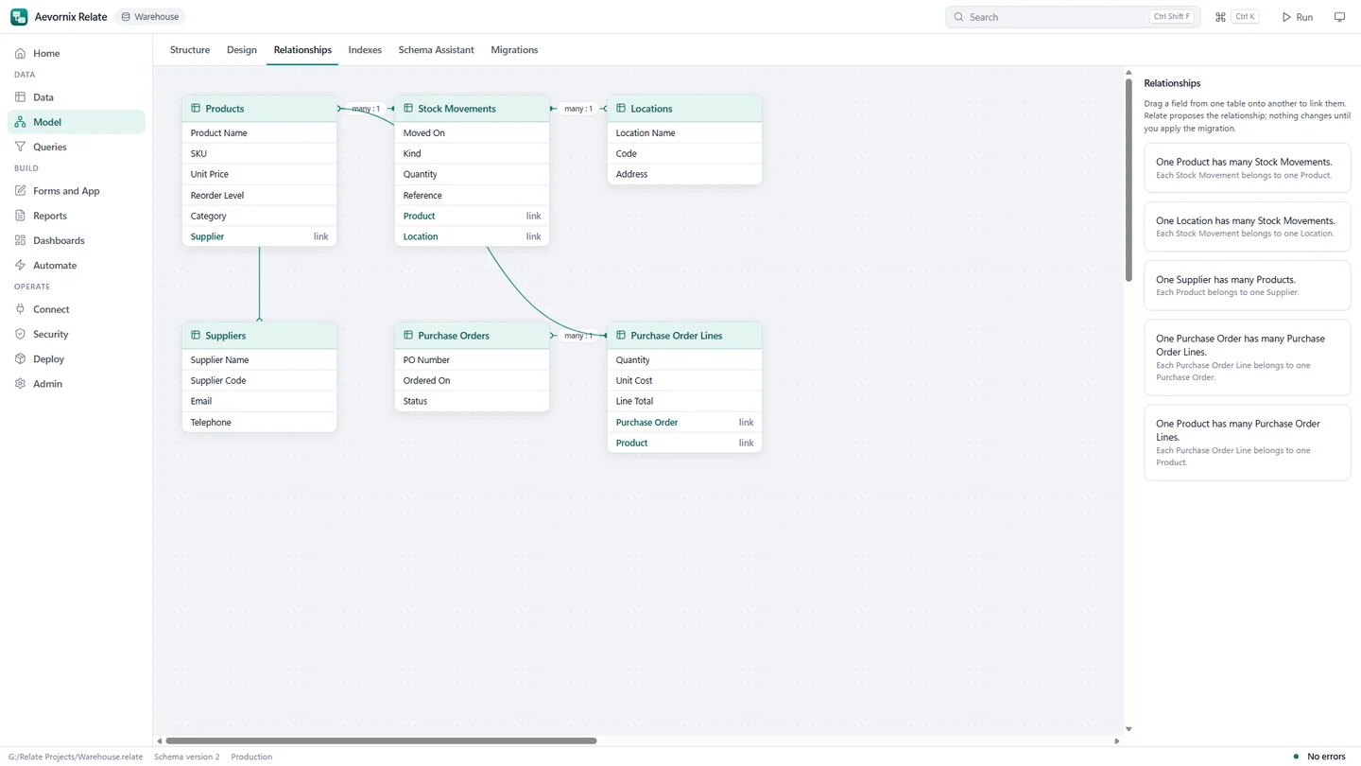Open the Connect plug icon

[x=20, y=309]
